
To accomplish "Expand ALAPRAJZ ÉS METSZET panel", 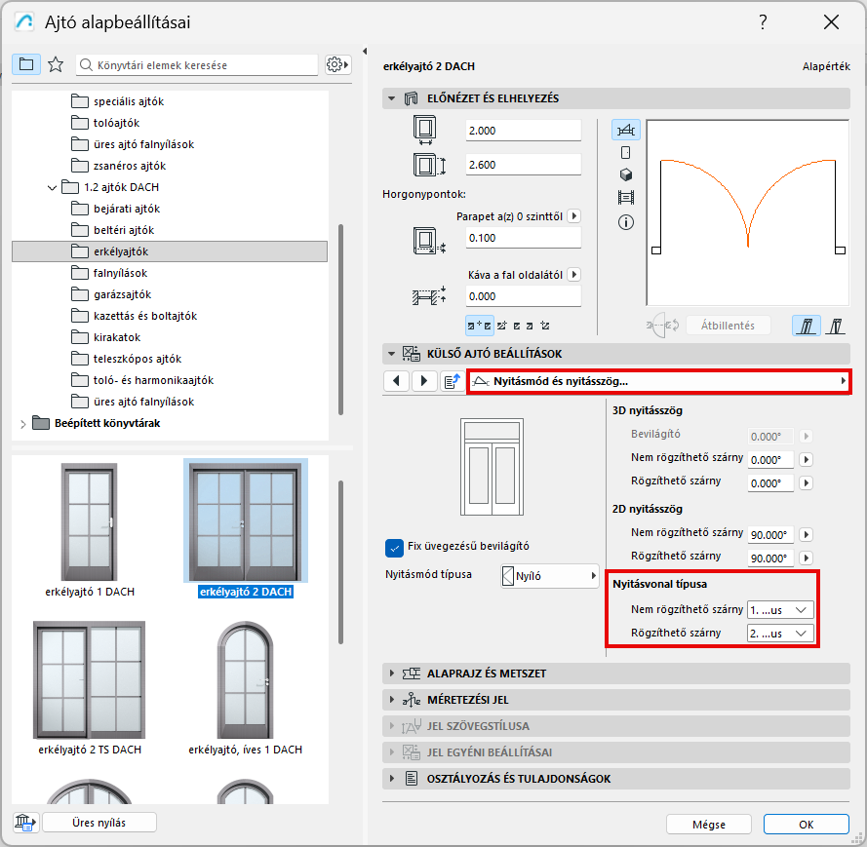I will point(391,673).
